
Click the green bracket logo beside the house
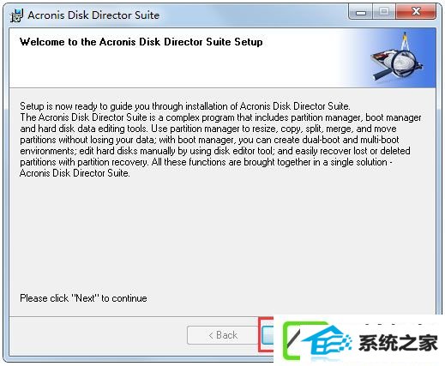point(294,340)
